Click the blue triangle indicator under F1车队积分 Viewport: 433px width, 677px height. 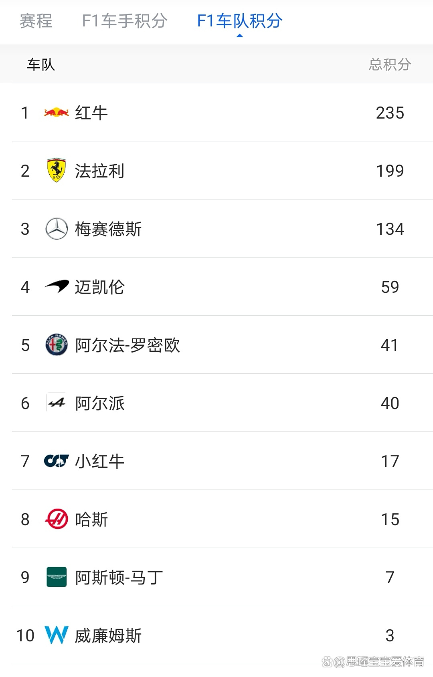[239, 36]
